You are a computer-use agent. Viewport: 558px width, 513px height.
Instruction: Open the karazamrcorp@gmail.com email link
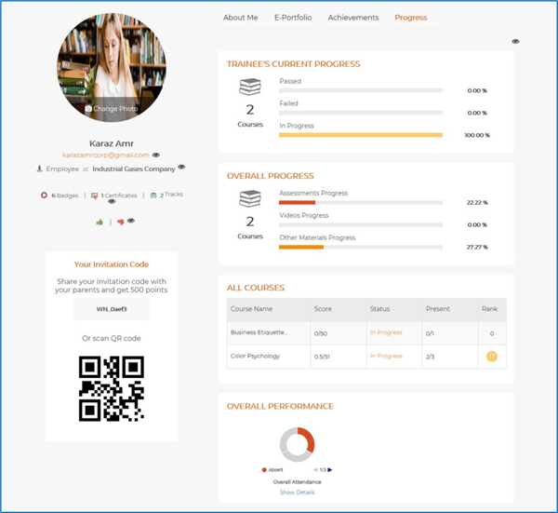(106, 155)
